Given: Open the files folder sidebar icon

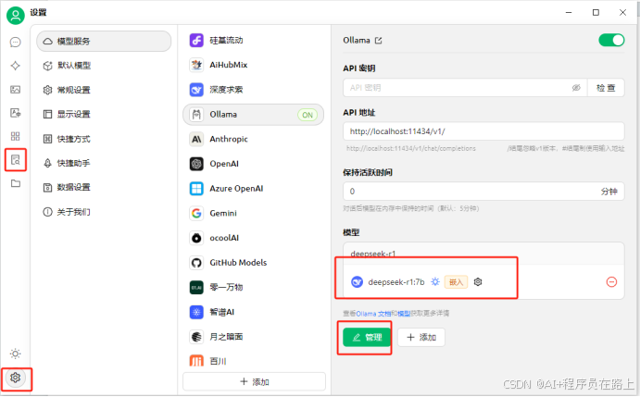Looking at the screenshot, I should (16, 183).
